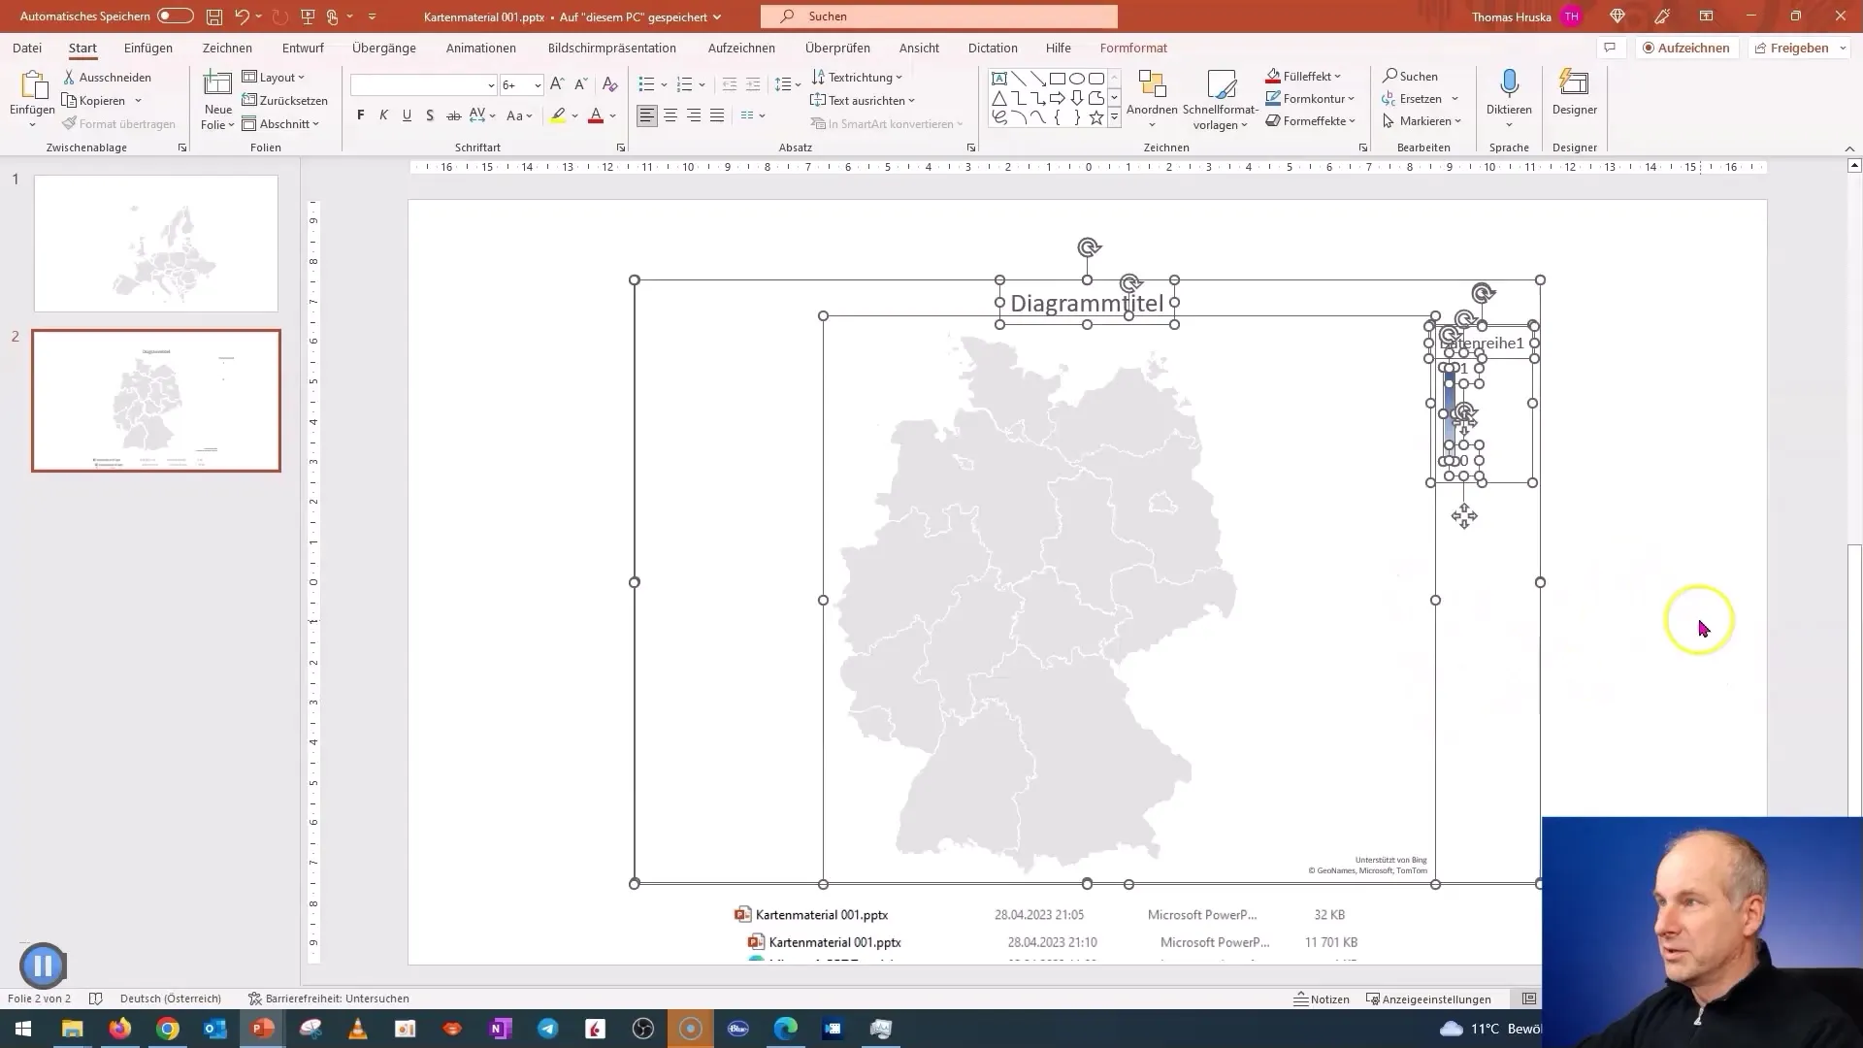Expand Abschnitt dropdown
This screenshot has width=1863, height=1048.
(280, 124)
